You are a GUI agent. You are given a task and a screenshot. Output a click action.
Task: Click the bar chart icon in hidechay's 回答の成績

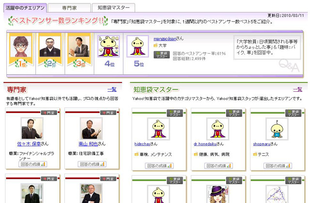pos(170,166)
